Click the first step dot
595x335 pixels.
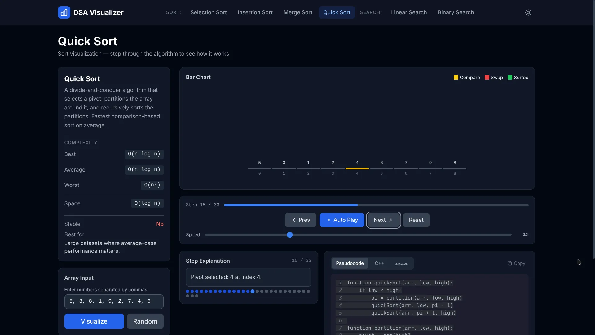point(187,291)
